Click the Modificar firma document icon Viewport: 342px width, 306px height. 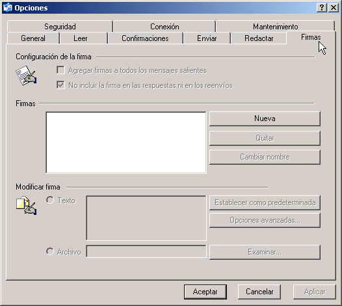click(x=26, y=205)
